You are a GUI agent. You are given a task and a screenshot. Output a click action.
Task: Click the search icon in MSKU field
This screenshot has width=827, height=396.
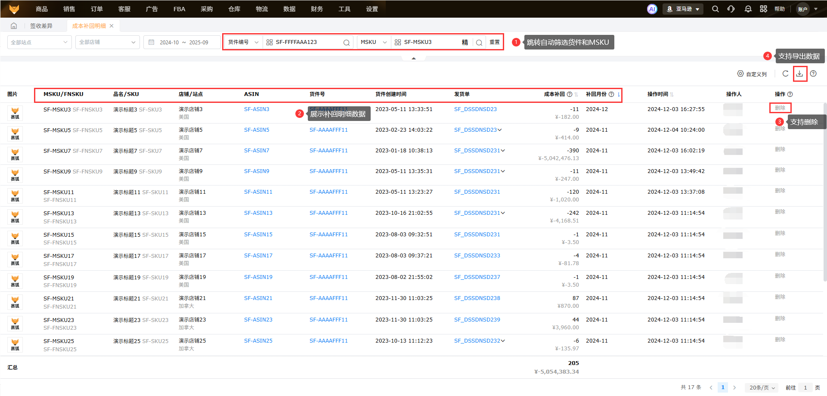tap(479, 43)
